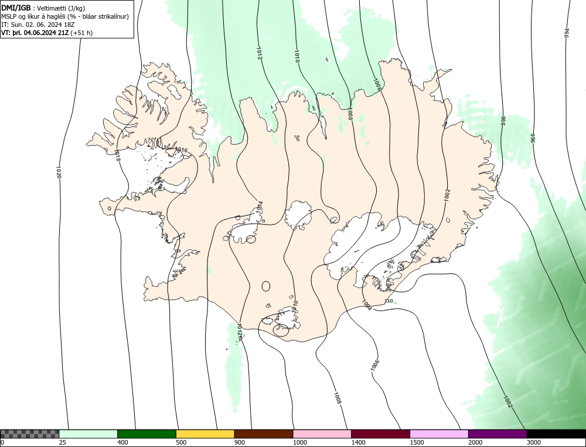
Task: Click the legend value 2000
Action: coord(475,442)
